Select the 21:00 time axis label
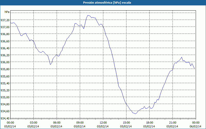The width and height of the screenshot is (206, 129). (x=173, y=123)
